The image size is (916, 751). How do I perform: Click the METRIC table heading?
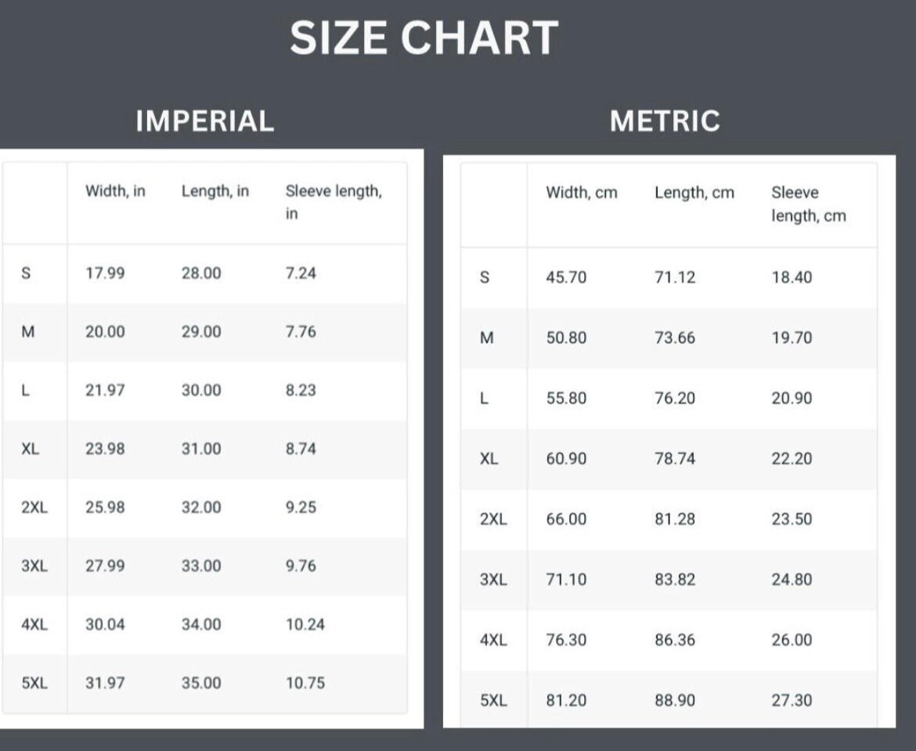click(x=665, y=121)
